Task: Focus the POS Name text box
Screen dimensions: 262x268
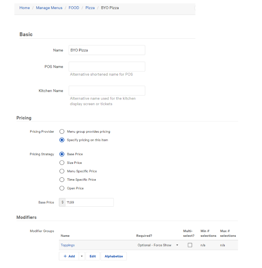Action: pyautogui.click(x=107, y=67)
